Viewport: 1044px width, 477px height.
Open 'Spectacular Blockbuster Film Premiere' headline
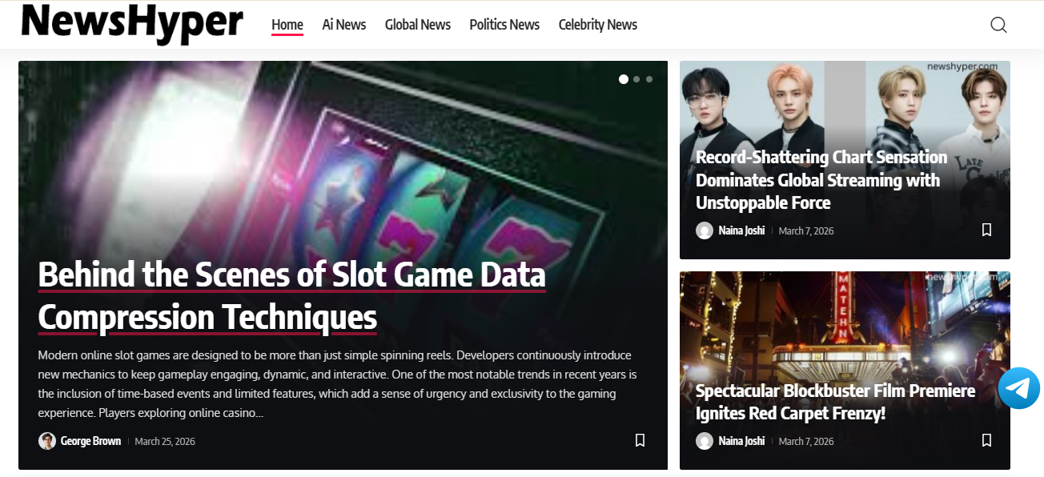click(x=836, y=402)
